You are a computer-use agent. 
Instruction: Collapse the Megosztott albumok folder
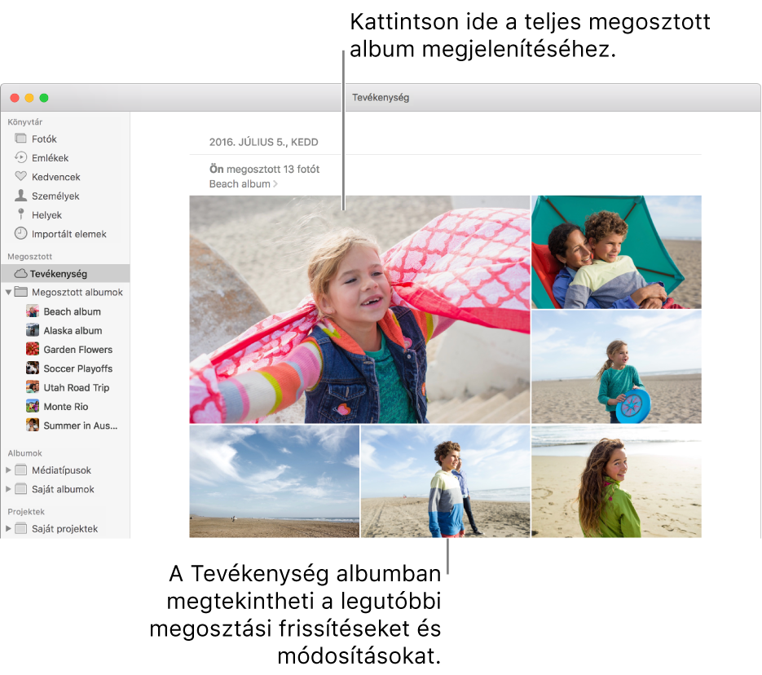[x=9, y=292]
